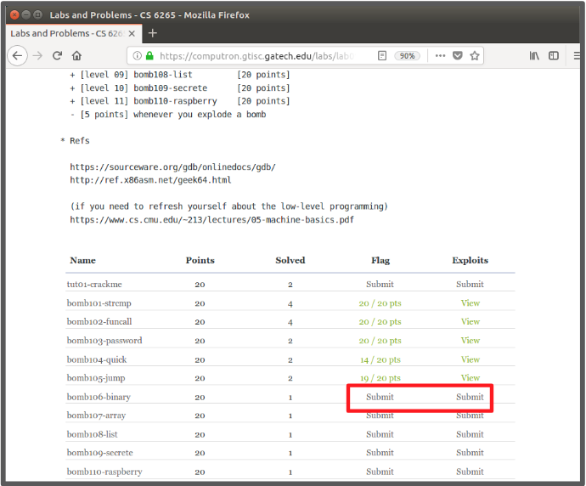The image size is (586, 486).
Task: View exploits for bomb101-stremp
Action: 470,303
